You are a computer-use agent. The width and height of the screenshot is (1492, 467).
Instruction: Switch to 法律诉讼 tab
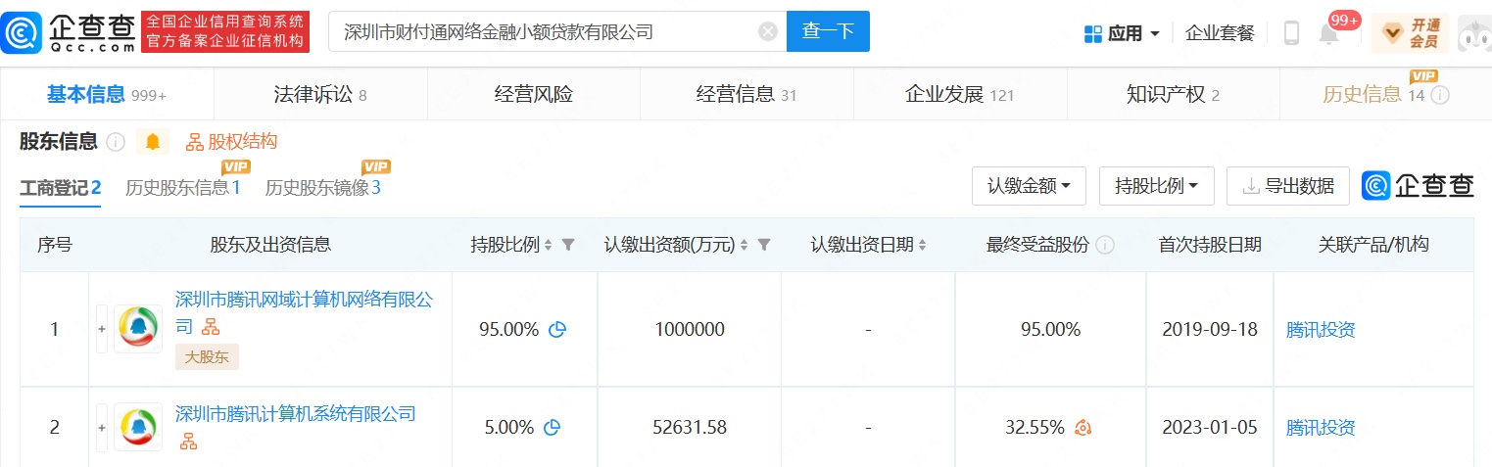[x=320, y=95]
